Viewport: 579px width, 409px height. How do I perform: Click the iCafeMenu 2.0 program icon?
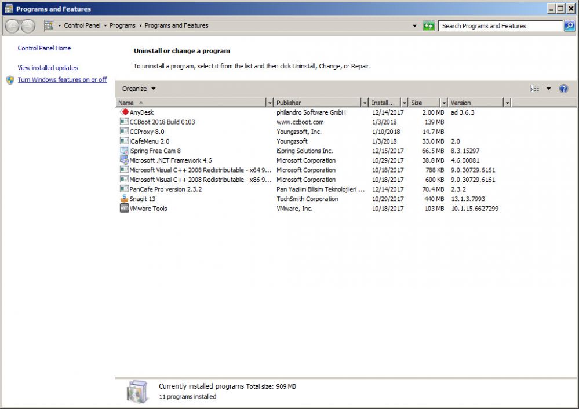(125, 141)
